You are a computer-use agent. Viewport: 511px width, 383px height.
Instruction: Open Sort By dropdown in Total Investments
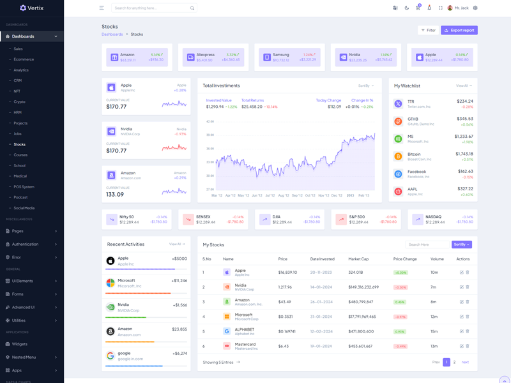coord(366,86)
